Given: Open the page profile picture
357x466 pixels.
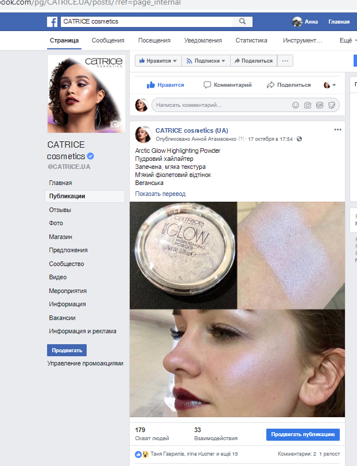Looking at the screenshot, I should tap(86, 94).
